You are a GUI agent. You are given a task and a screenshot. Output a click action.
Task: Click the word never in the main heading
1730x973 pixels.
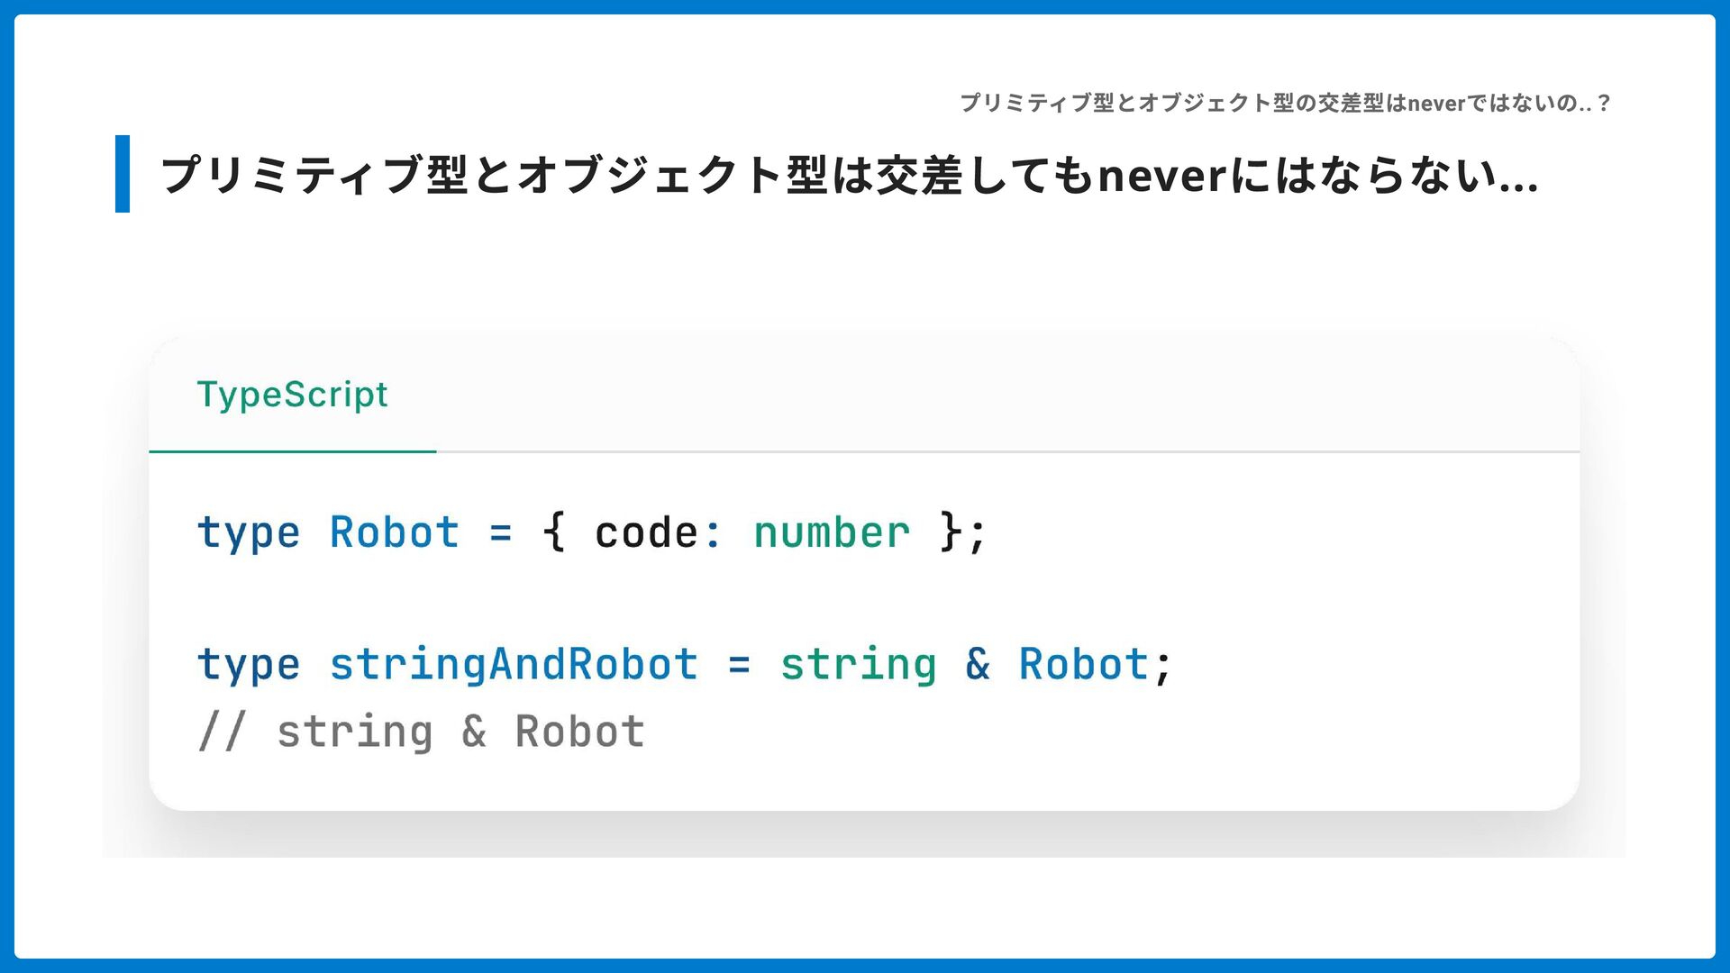[1162, 175]
